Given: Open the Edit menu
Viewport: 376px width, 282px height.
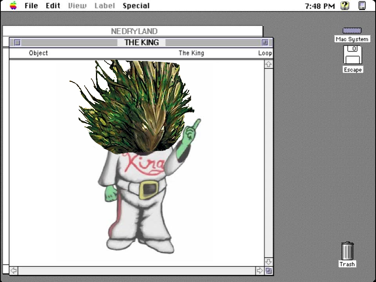Looking at the screenshot, I should [x=53, y=6].
